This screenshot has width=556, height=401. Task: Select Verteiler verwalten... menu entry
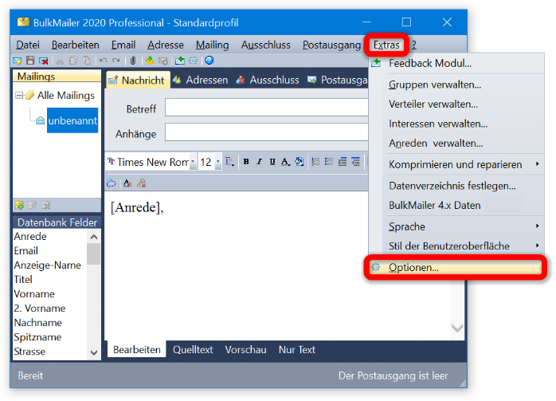(456, 104)
